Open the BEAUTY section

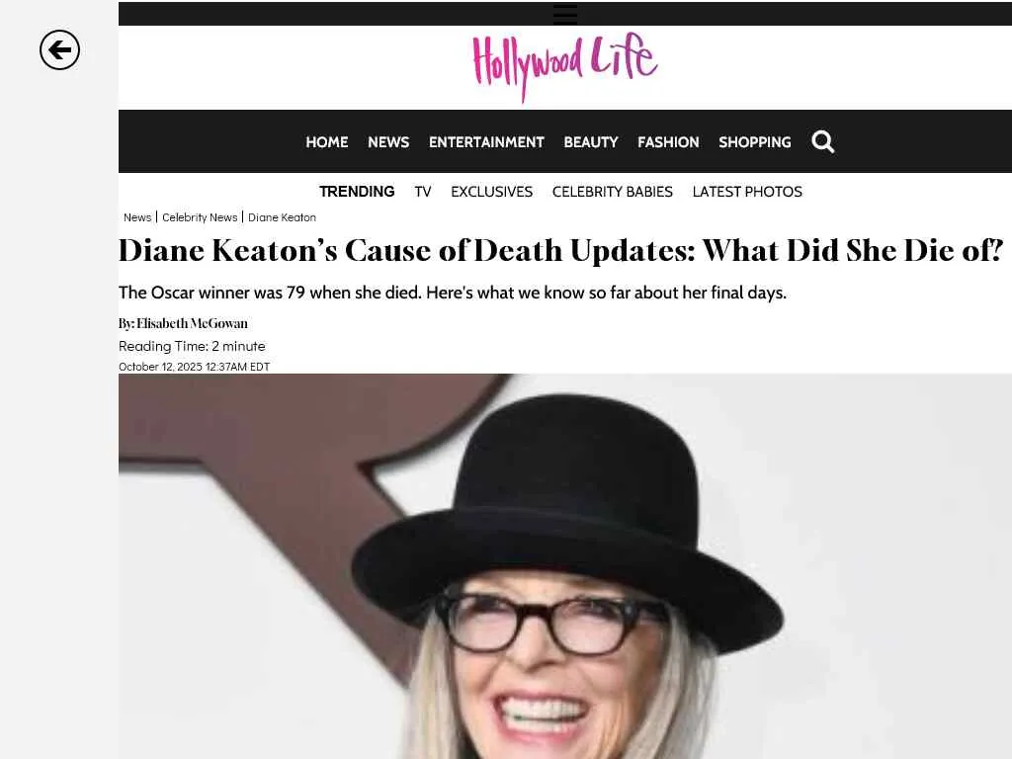click(591, 142)
